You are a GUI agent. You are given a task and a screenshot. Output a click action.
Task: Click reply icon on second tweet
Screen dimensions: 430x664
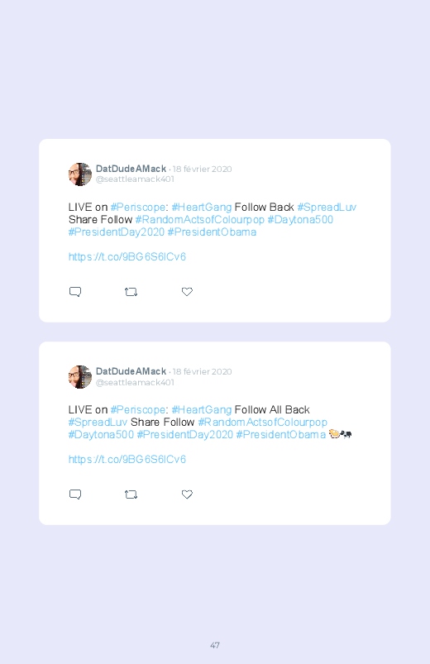point(75,494)
